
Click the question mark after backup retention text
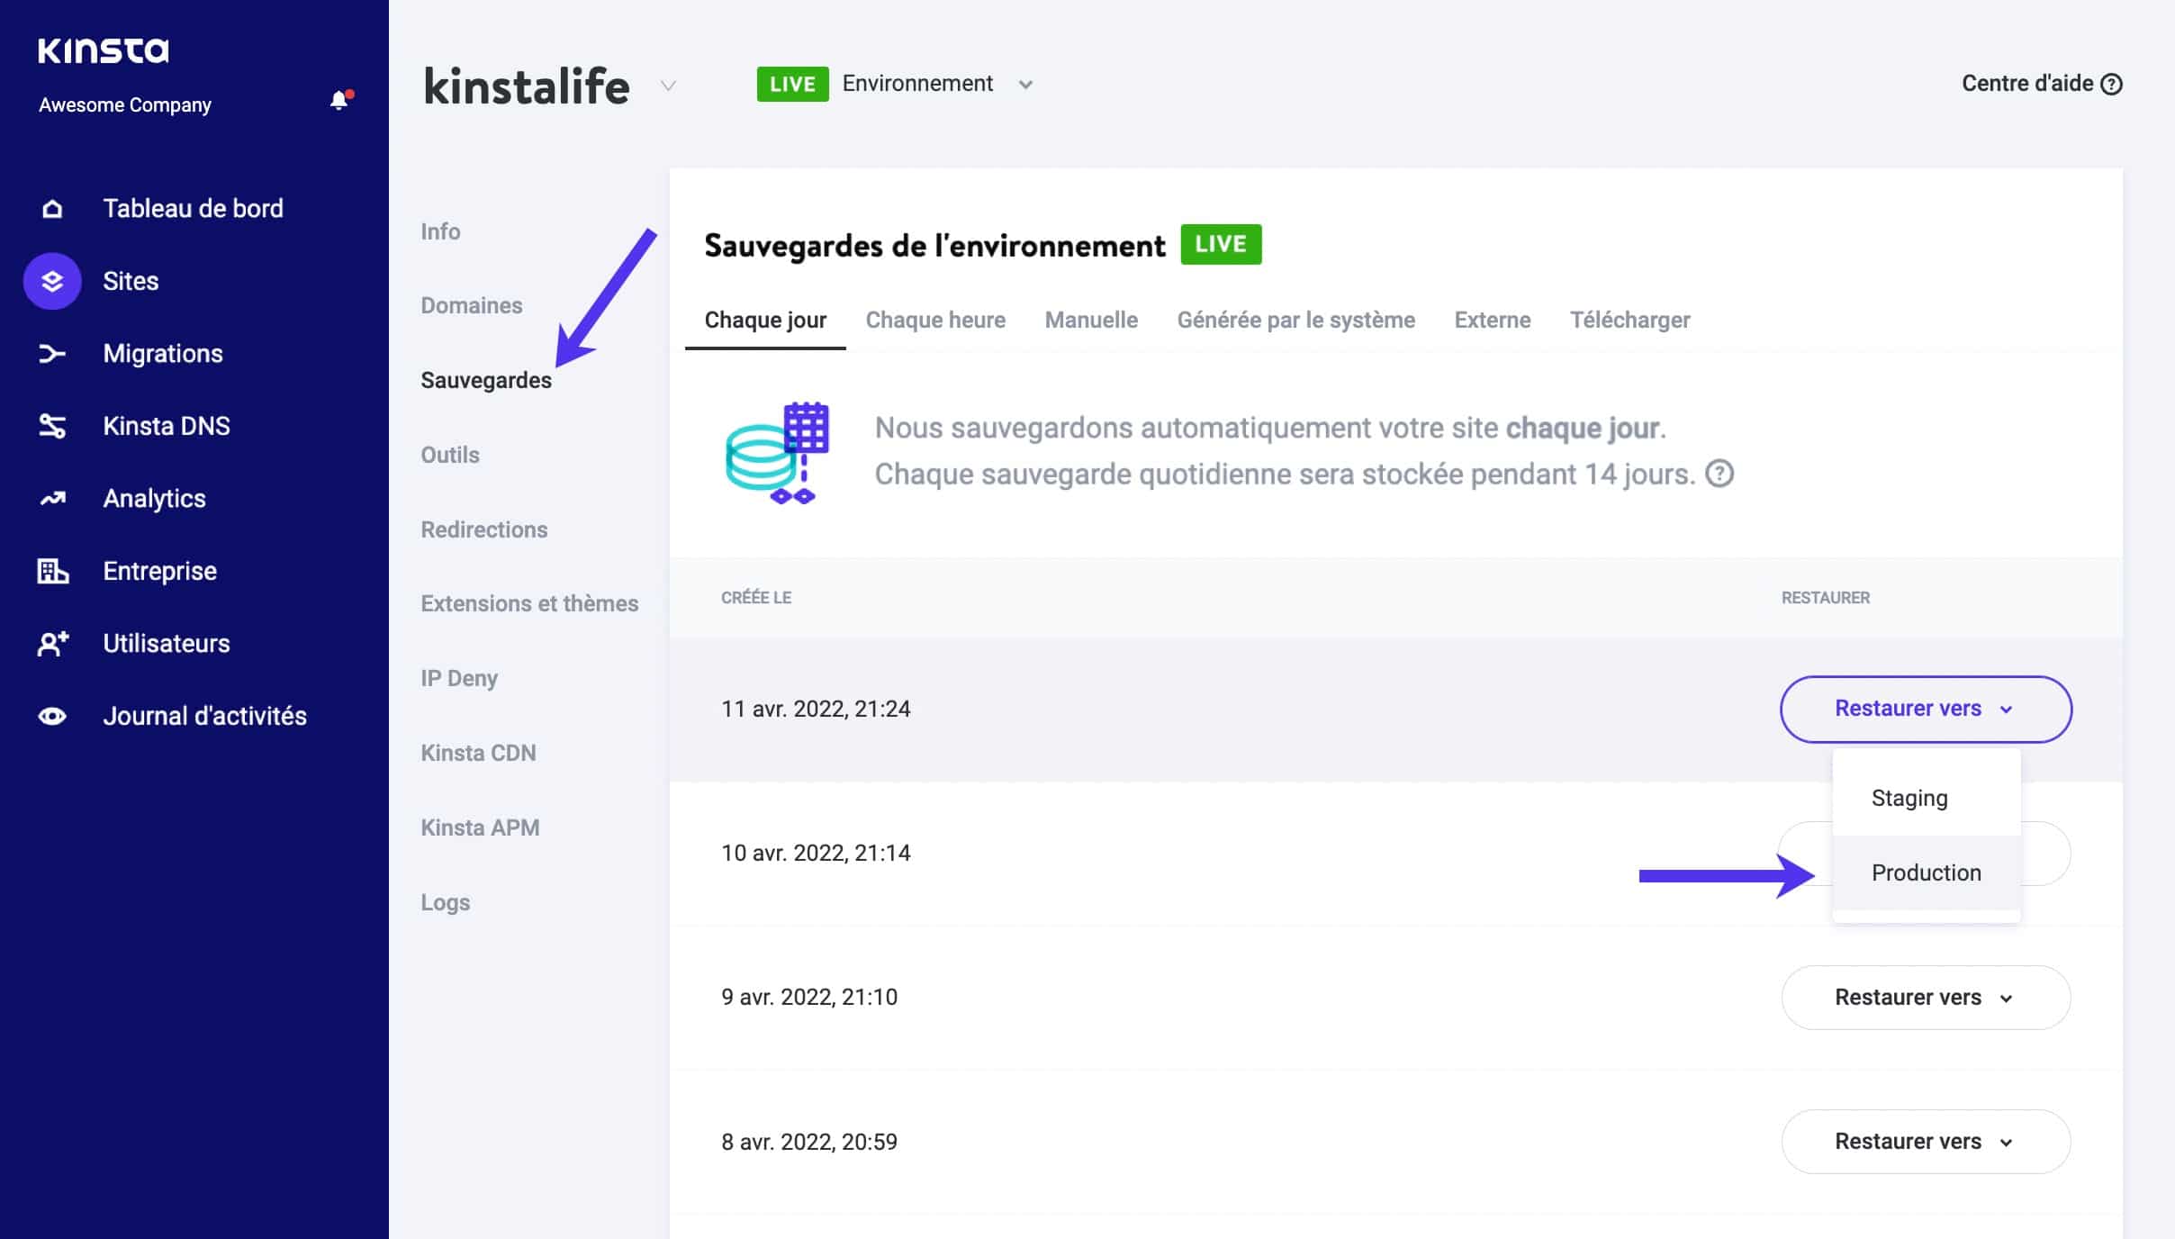tap(1720, 474)
